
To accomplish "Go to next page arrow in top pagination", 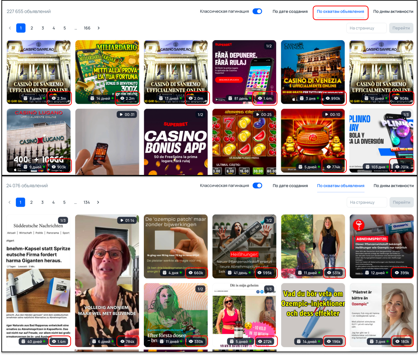I will point(99,28).
